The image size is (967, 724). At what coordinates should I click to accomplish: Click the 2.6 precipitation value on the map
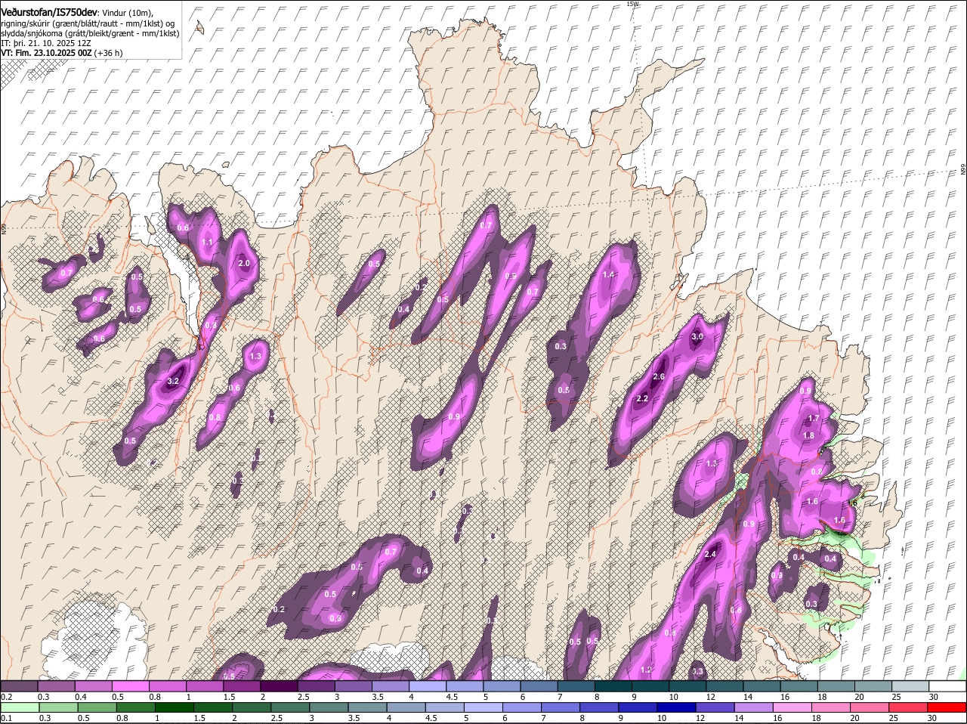(x=658, y=377)
